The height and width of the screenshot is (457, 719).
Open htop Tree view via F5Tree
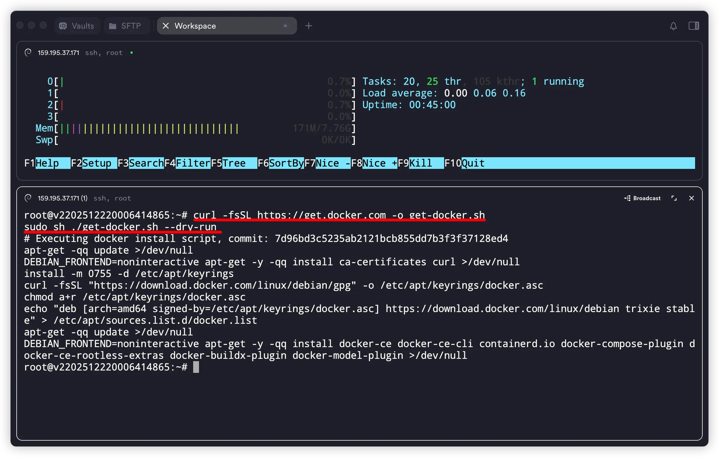(x=234, y=163)
